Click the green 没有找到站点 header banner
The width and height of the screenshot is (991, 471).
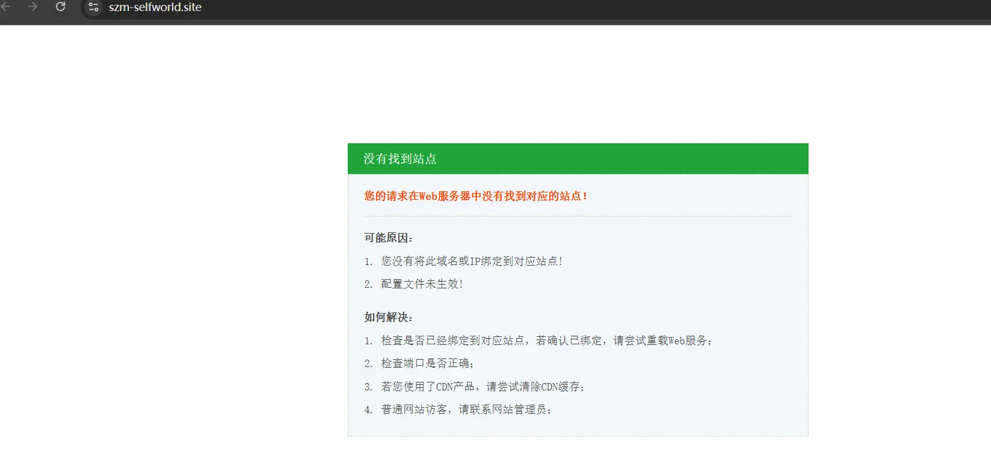[577, 159]
